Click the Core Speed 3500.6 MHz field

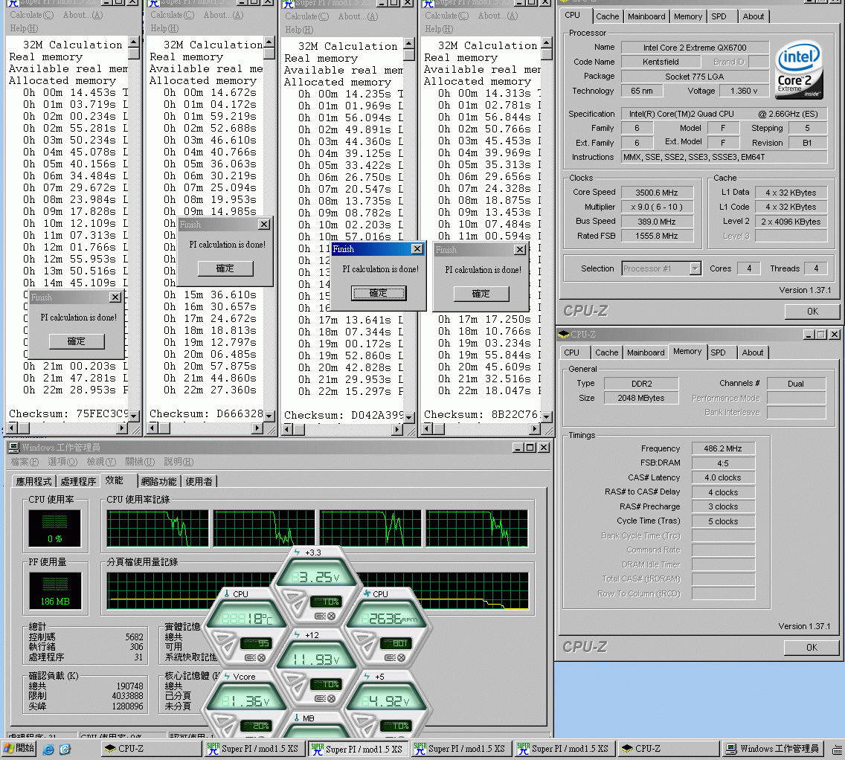point(656,193)
